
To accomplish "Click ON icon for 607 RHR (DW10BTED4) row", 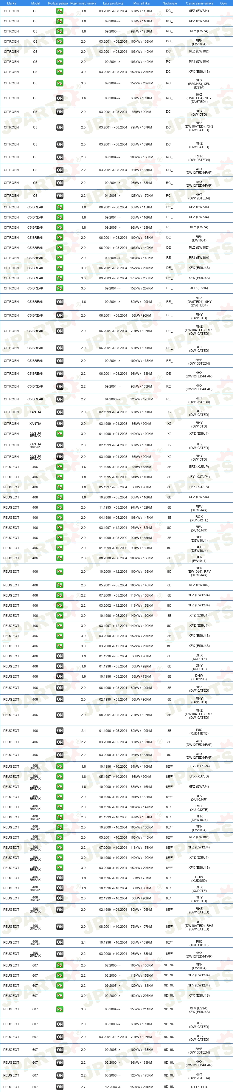I will [60, 1050].
